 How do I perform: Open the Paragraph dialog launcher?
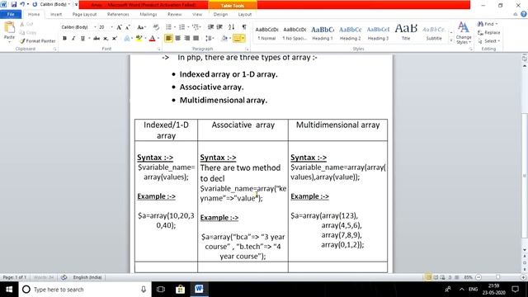click(x=247, y=49)
